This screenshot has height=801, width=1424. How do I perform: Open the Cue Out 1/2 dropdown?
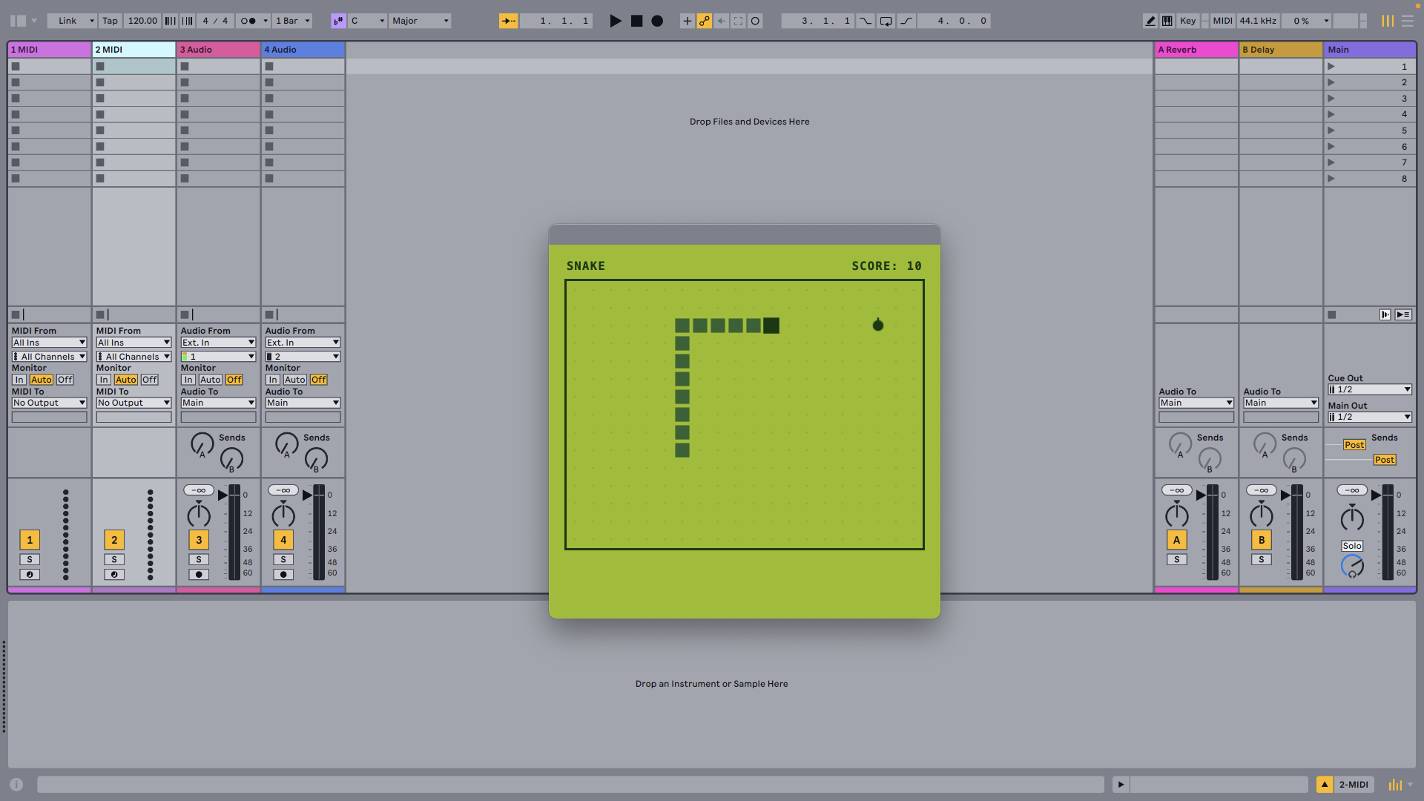click(x=1369, y=389)
